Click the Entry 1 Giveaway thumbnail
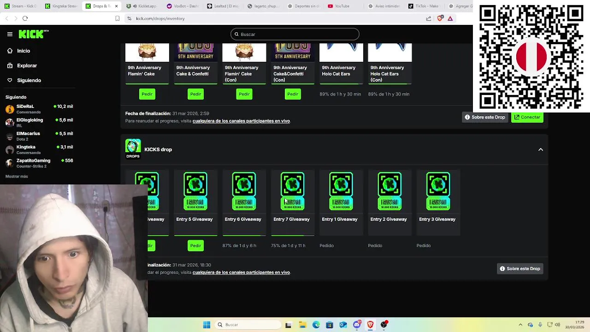This screenshot has width=590, height=332. point(341,191)
